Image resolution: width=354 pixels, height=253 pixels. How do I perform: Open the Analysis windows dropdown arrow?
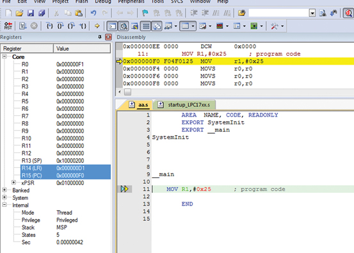click(x=227, y=26)
